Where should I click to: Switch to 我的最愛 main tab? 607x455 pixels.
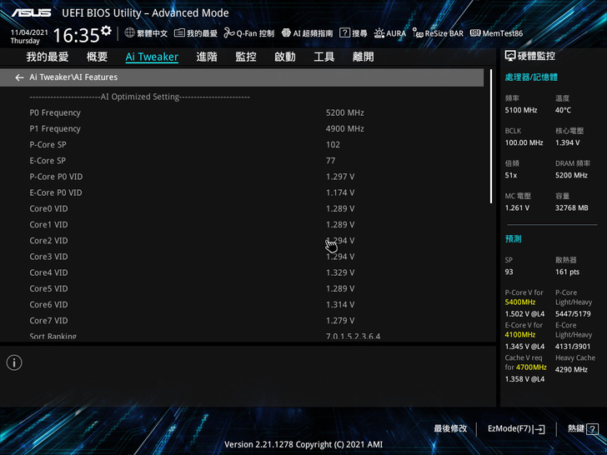(x=48, y=57)
